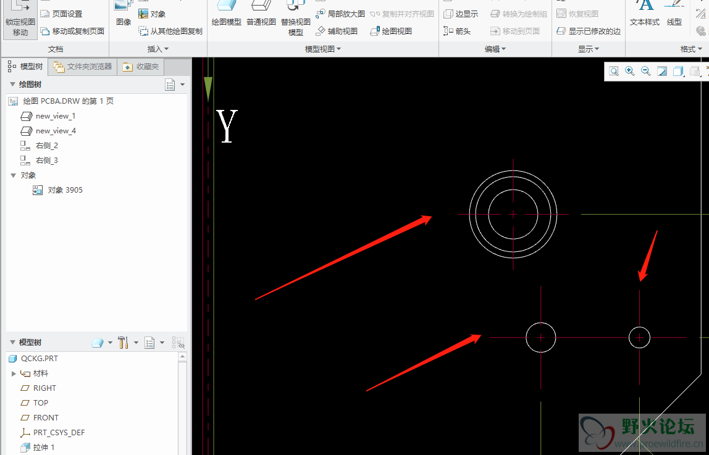Viewport: 709px width, 455px height.
Task: Zoom in using the graphics toolbar magnifier
Action: (630, 72)
